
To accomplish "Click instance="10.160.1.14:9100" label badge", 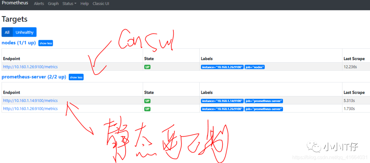I will (222, 101).
